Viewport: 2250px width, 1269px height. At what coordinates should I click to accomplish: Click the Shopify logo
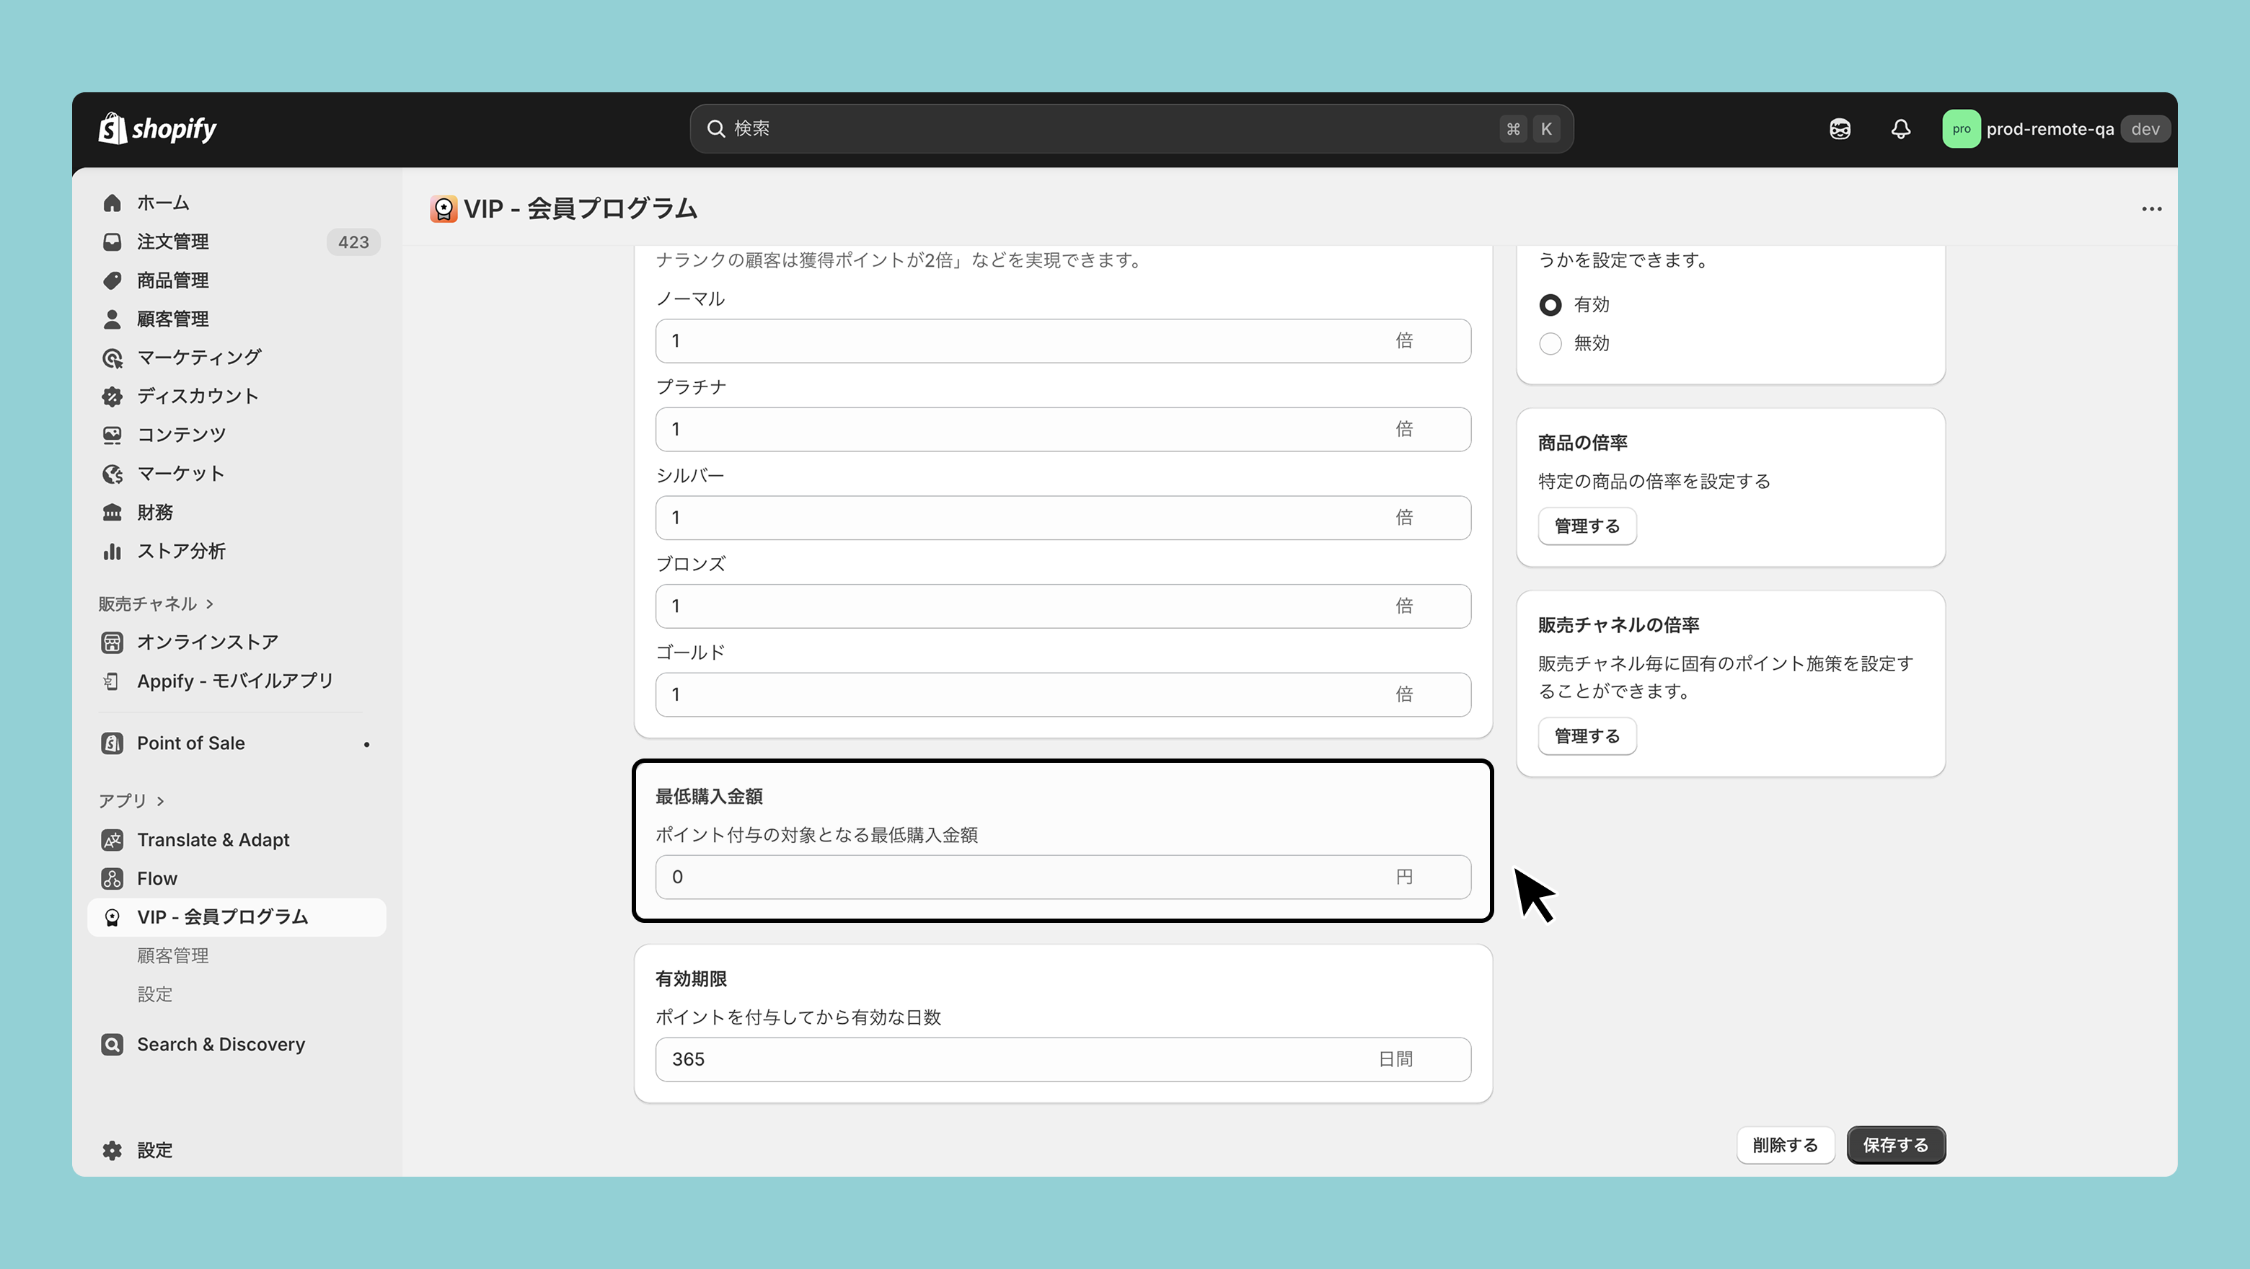tap(158, 129)
